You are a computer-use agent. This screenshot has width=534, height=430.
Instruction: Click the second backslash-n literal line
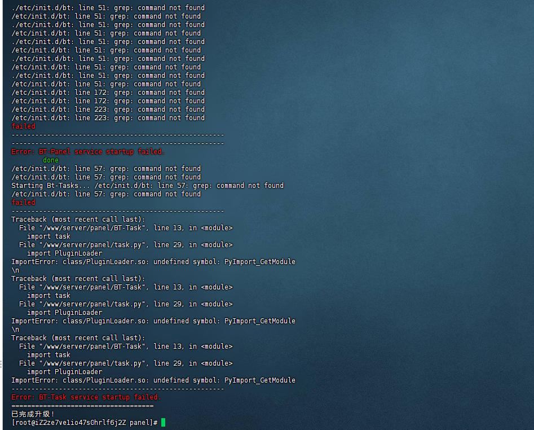(15, 330)
